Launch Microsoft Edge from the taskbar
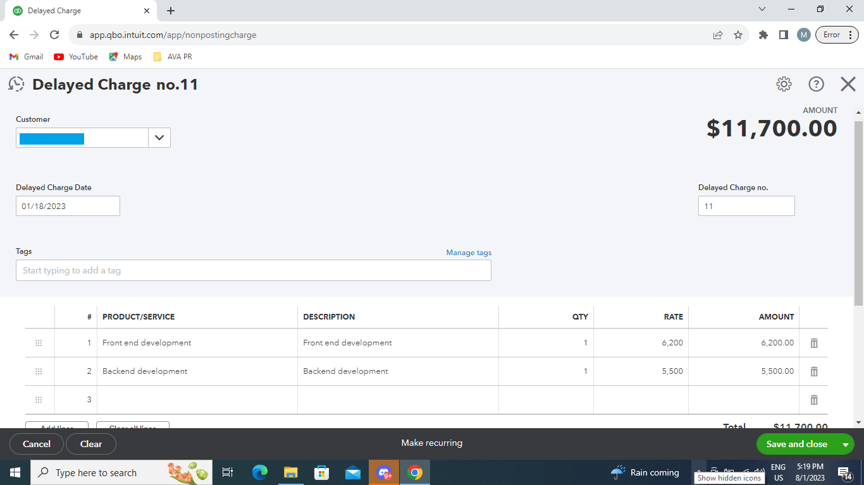The height and width of the screenshot is (485, 864). (260, 472)
